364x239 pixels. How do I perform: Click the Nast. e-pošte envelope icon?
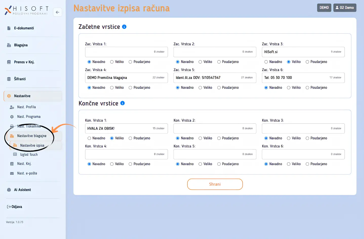tap(12, 173)
